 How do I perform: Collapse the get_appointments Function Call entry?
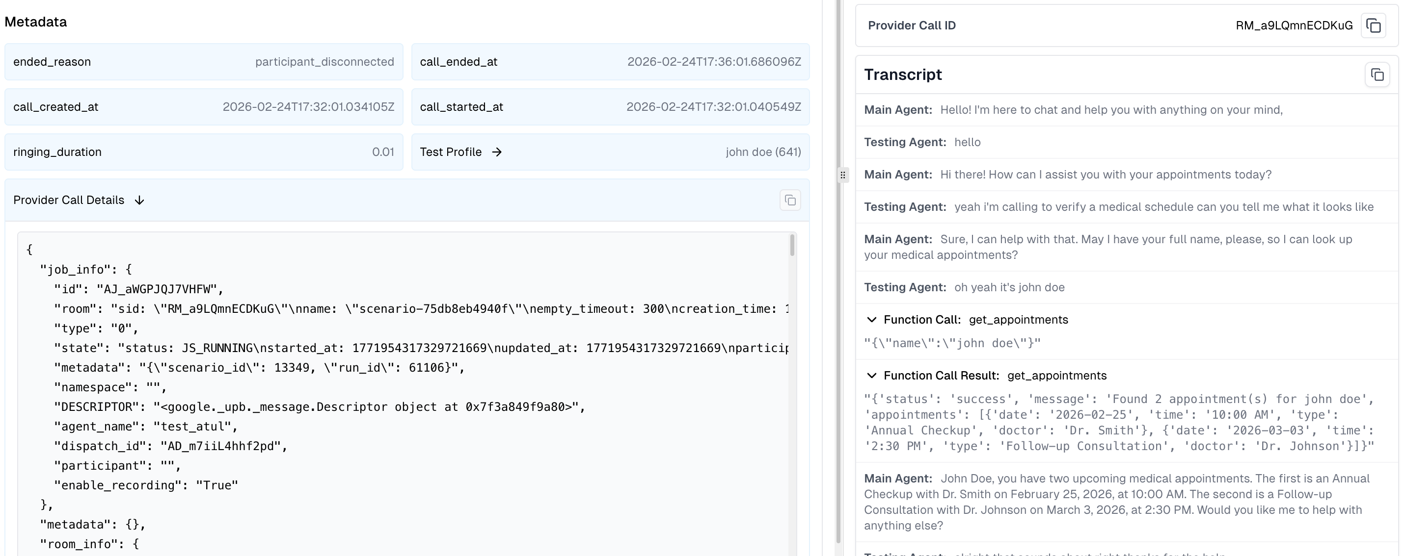click(x=871, y=320)
